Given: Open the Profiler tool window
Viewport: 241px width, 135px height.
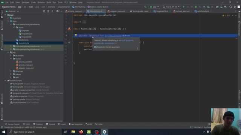Looking at the screenshot, I should (99, 124).
